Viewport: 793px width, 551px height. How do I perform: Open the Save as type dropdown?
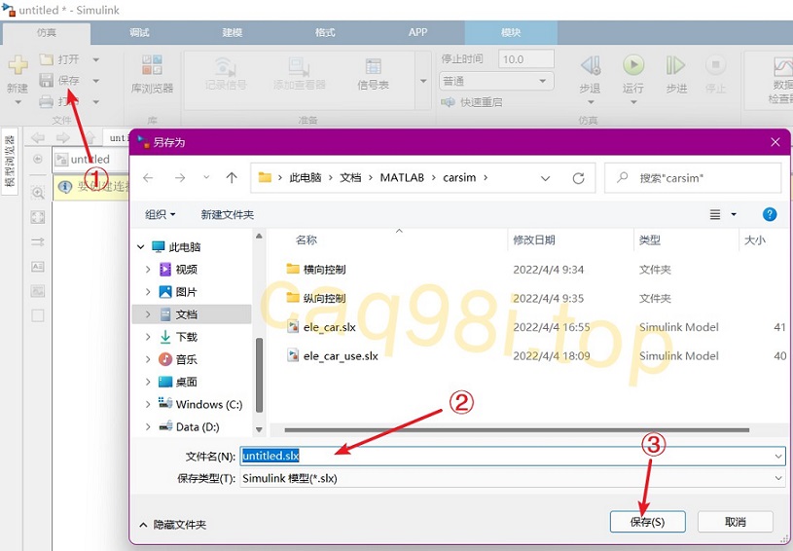pyautogui.click(x=777, y=478)
